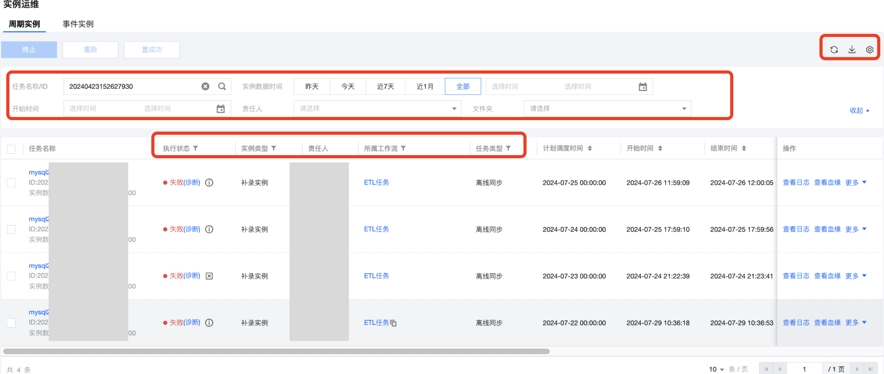This screenshot has width=884, height=374.
Task: Click the horizontal scrollbar below the table
Action: click(x=276, y=352)
